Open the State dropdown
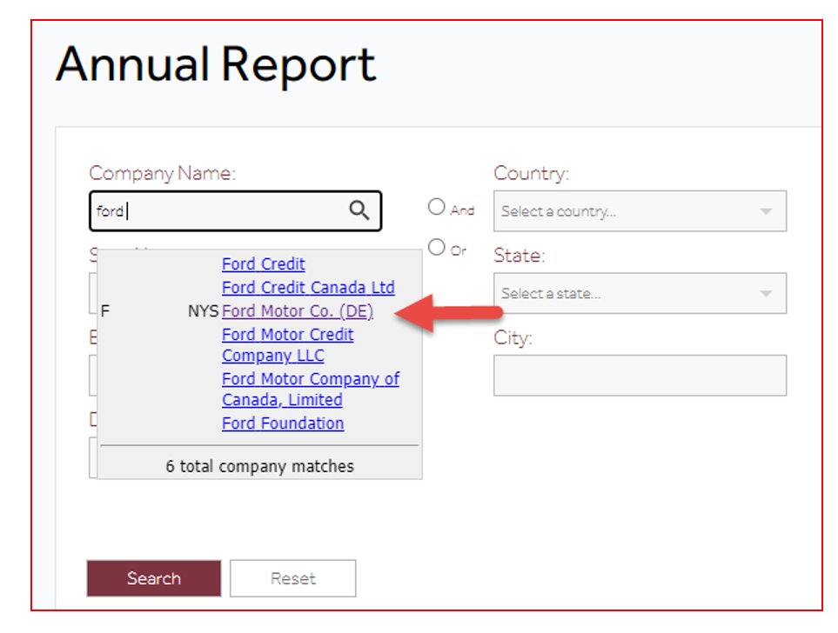Screen dimensions: 838x633 (x=640, y=293)
